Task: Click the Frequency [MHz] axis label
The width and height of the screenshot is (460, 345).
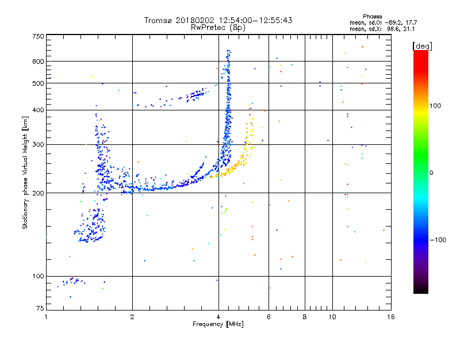Action: coord(218,324)
